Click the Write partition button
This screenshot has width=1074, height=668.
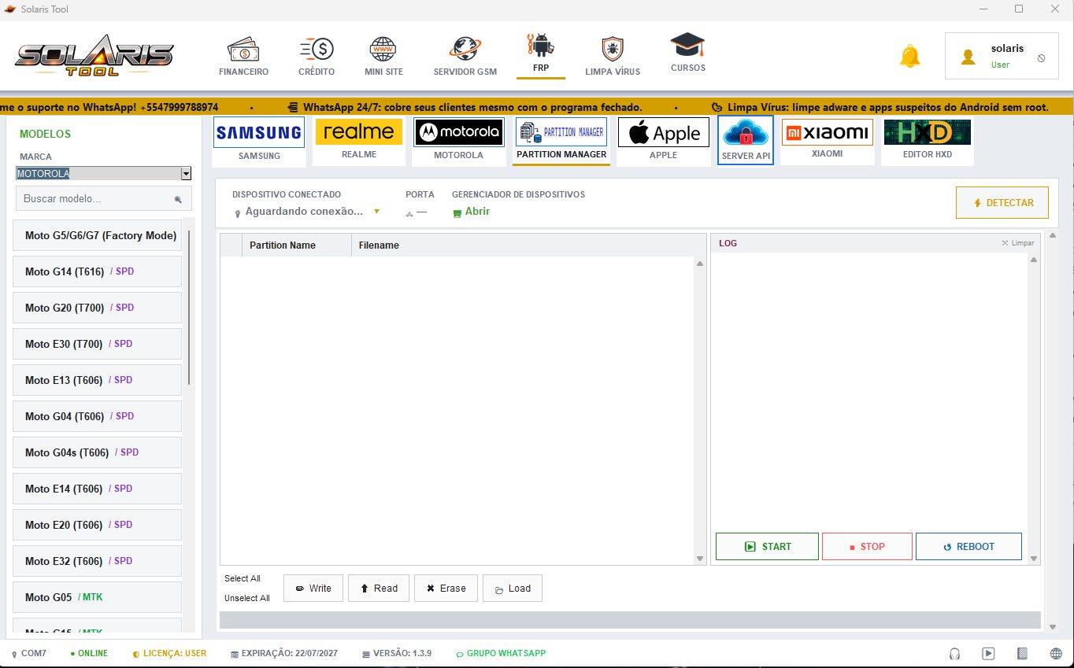(313, 588)
